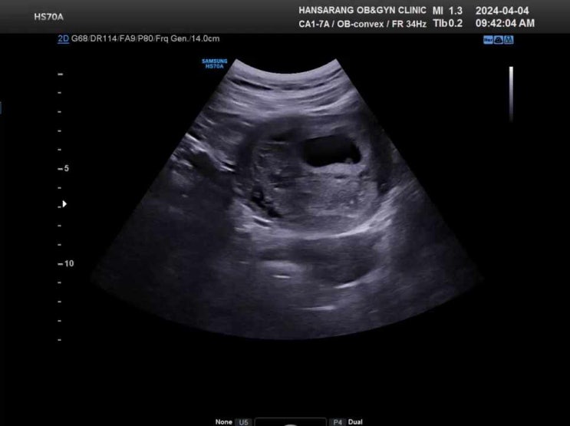
Task: Select the 2D mode label
Action: coord(63,38)
